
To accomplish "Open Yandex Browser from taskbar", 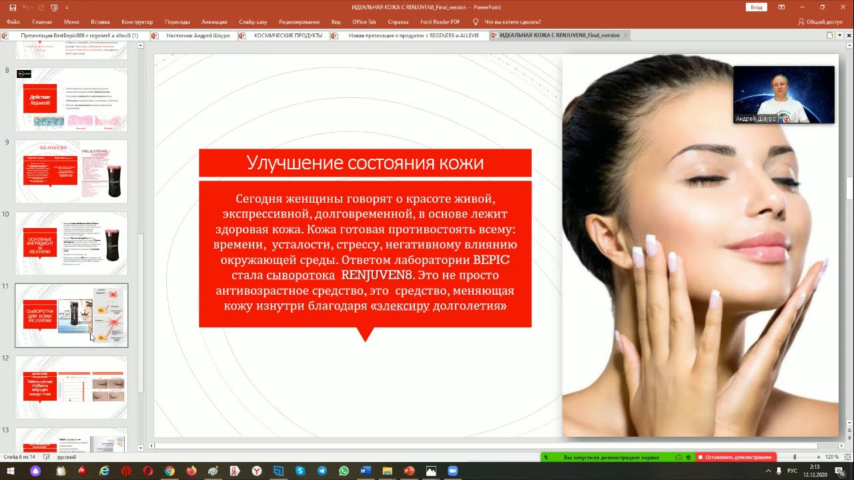I will (x=256, y=471).
